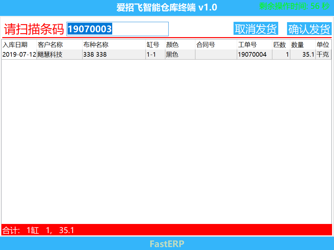Select the 2019-07-12 date cell
This screenshot has height=250, width=334.
pyautogui.click(x=19, y=54)
